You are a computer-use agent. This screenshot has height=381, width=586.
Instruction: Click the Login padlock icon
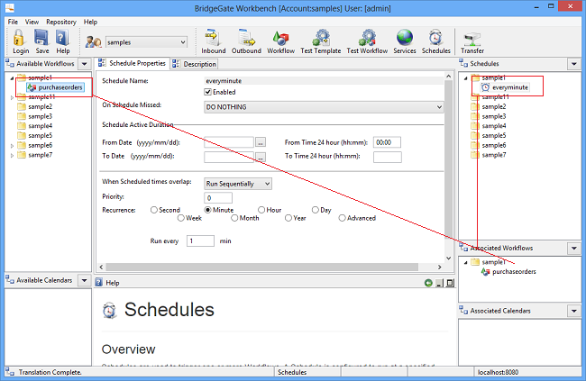19,38
